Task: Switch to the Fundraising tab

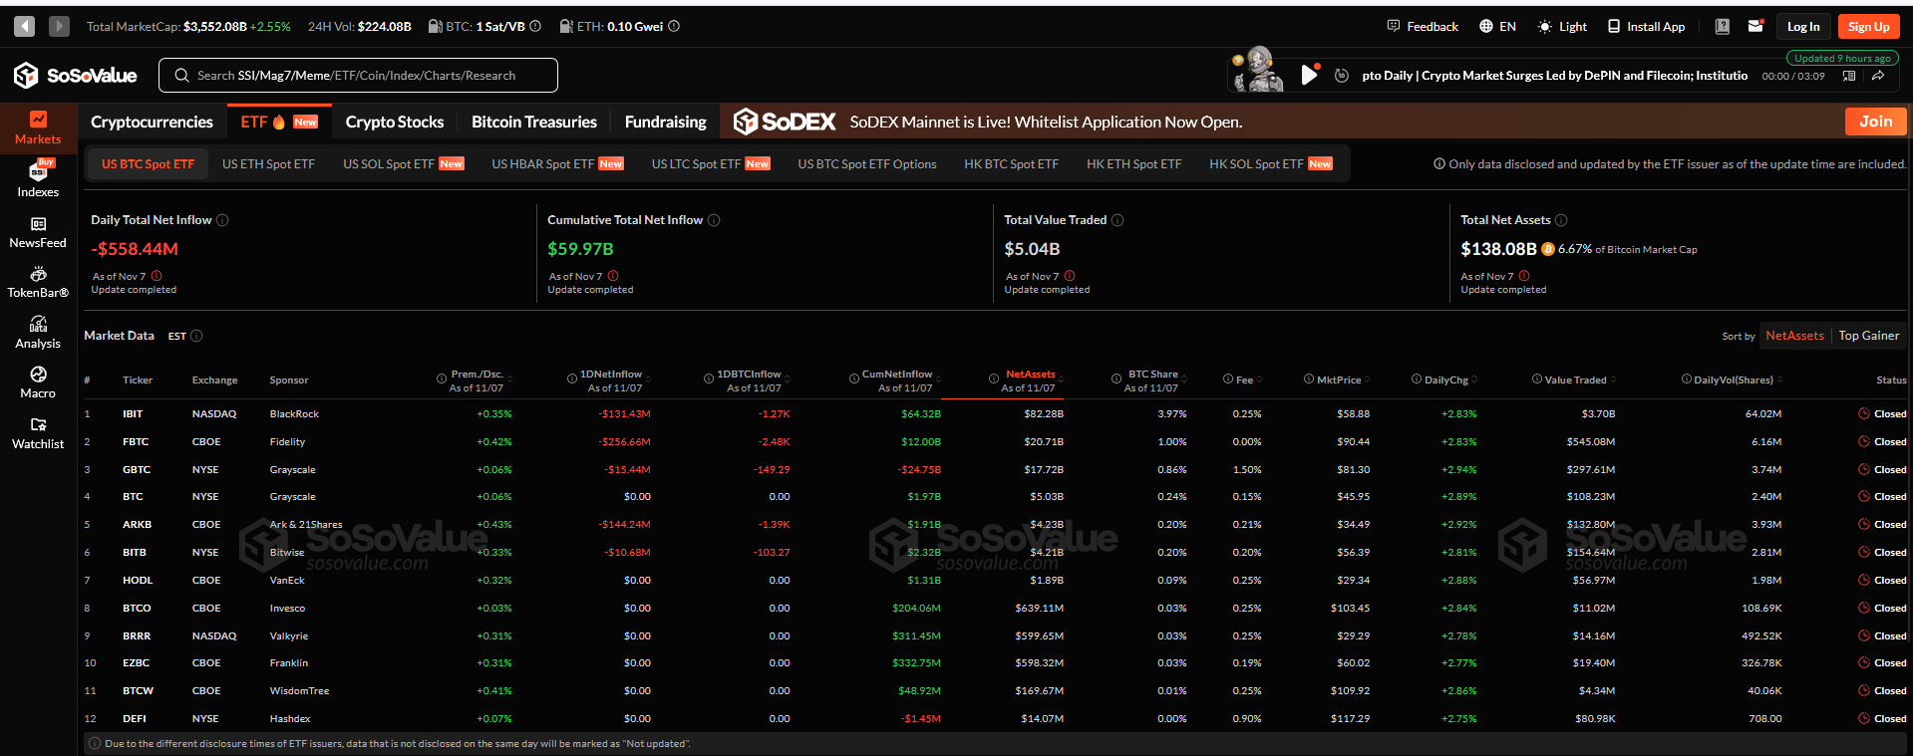Action: pyautogui.click(x=665, y=122)
